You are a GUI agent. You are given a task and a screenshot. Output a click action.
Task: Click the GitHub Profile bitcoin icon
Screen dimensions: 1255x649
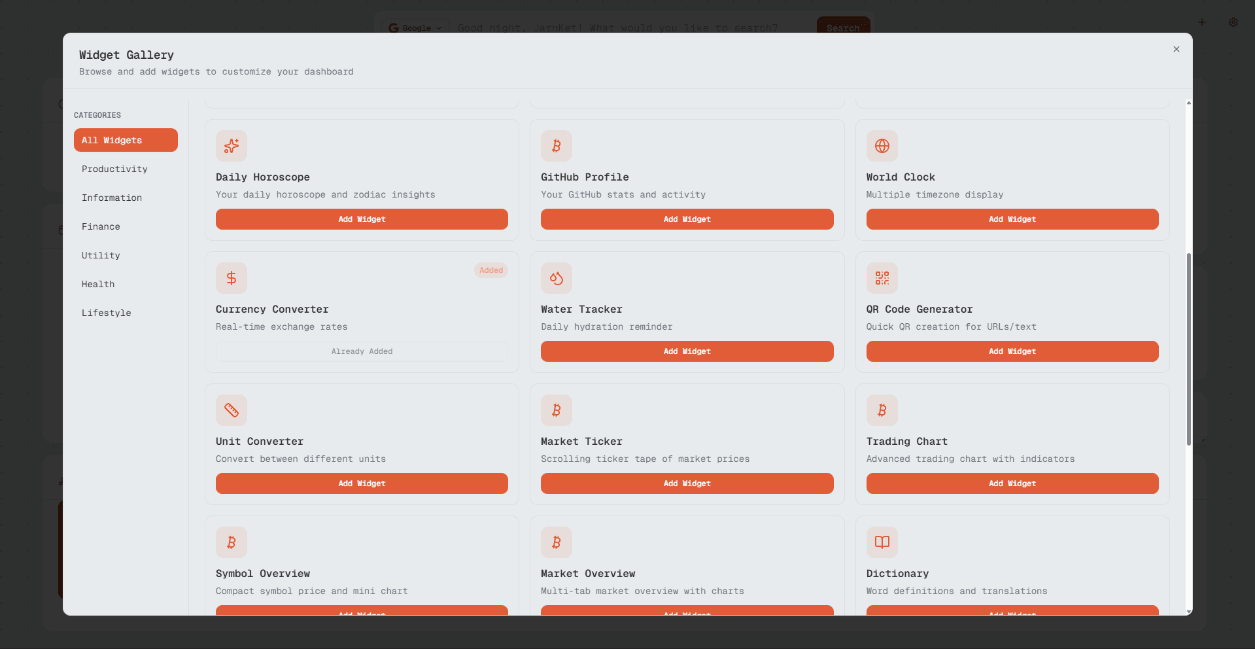pyautogui.click(x=557, y=145)
